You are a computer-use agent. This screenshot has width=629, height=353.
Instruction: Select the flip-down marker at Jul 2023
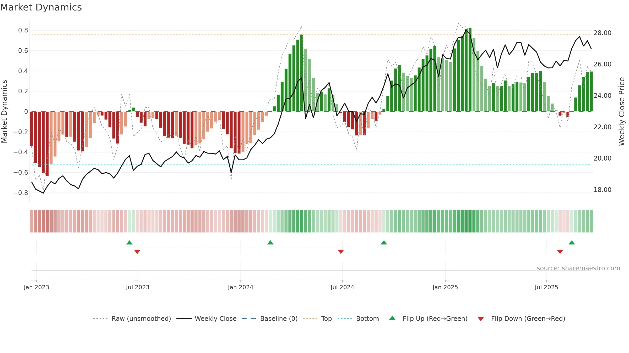137,252
